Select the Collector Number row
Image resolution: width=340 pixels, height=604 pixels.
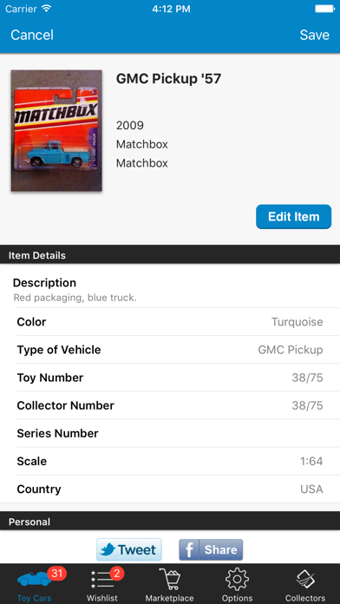170,405
